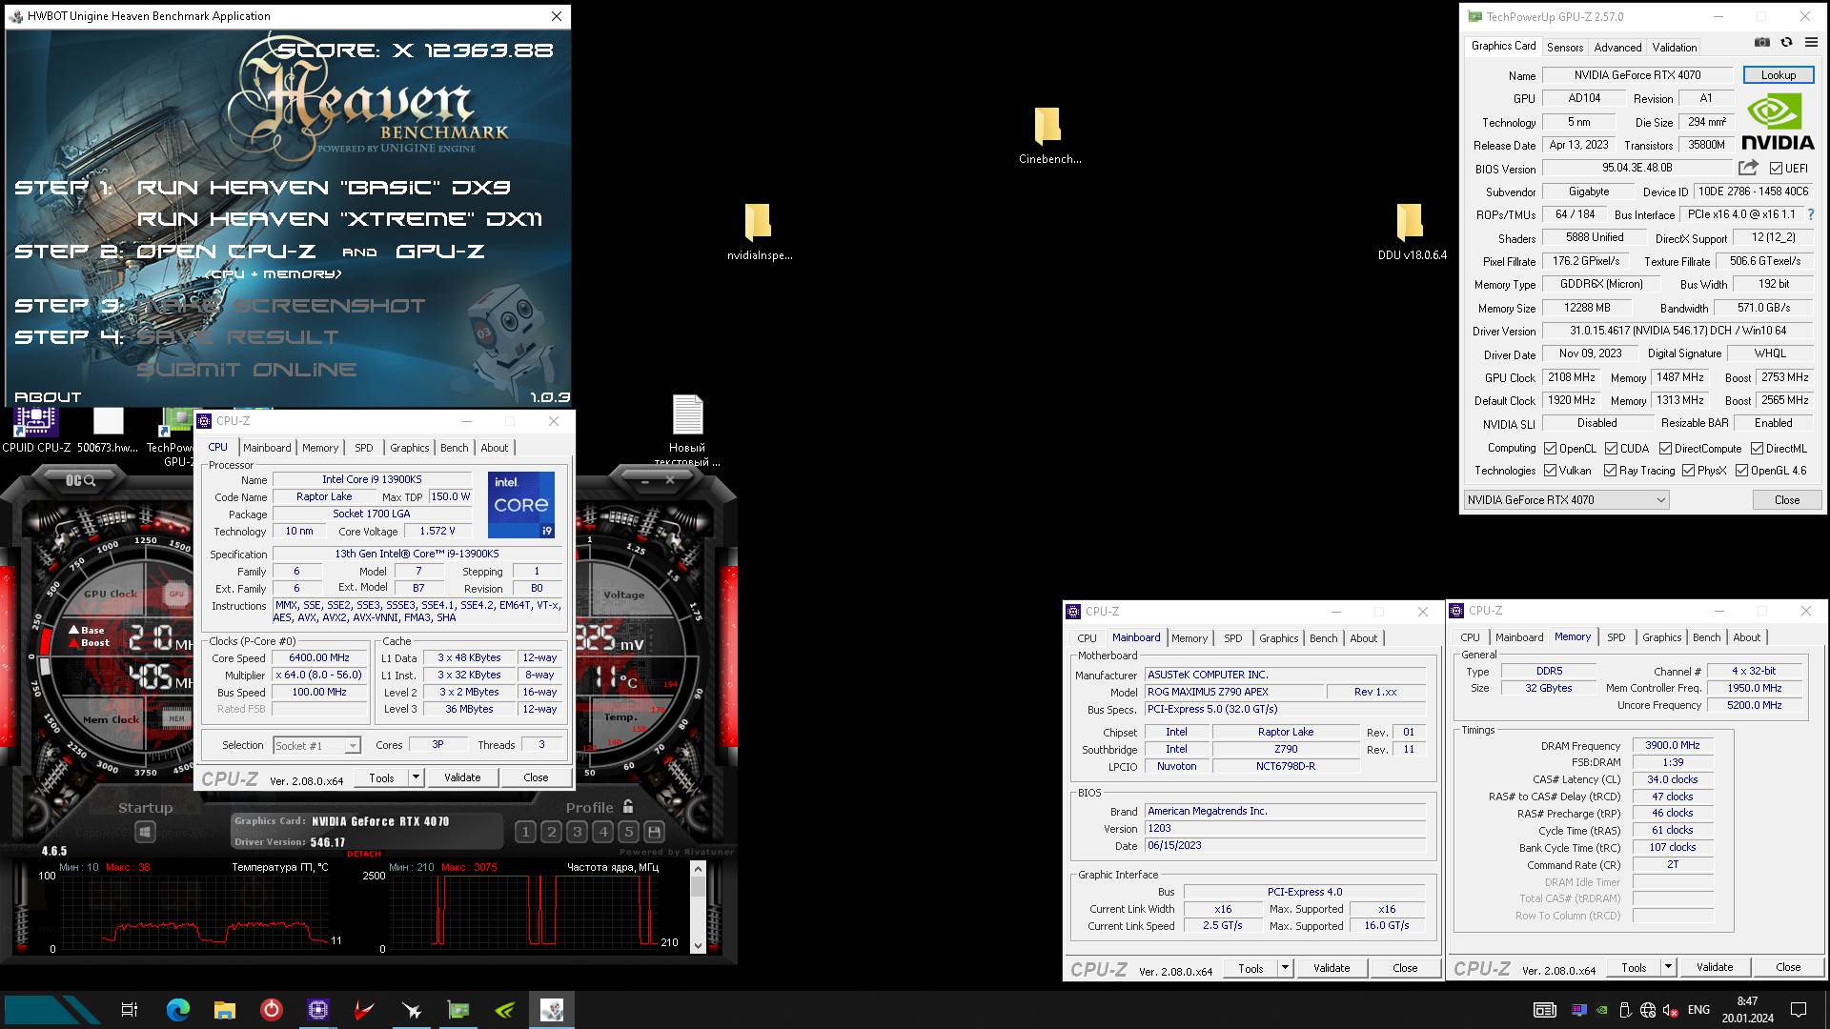Select Afterburner profile slot 3

coord(577,832)
